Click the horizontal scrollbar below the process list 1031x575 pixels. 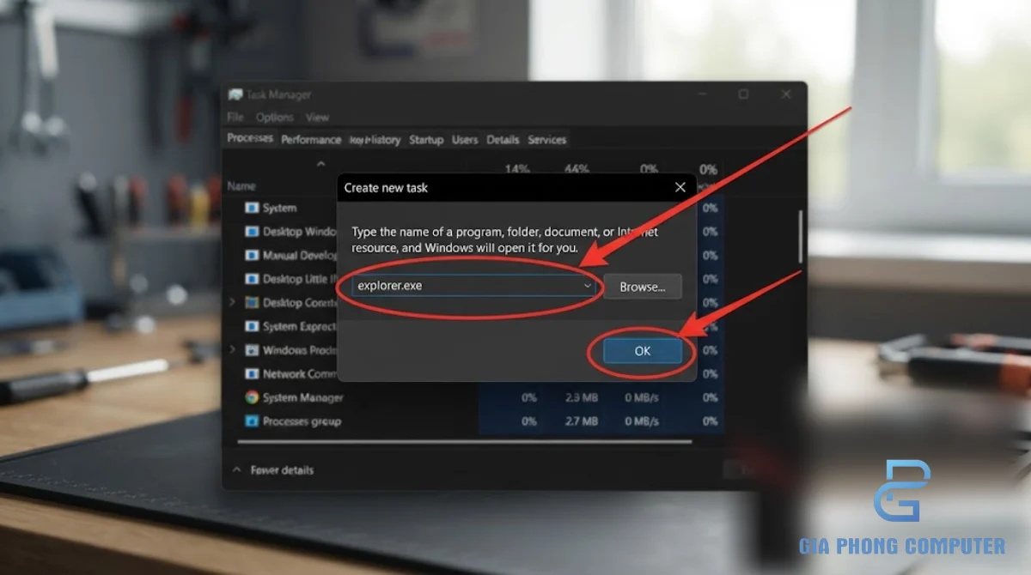pyautogui.click(x=465, y=442)
